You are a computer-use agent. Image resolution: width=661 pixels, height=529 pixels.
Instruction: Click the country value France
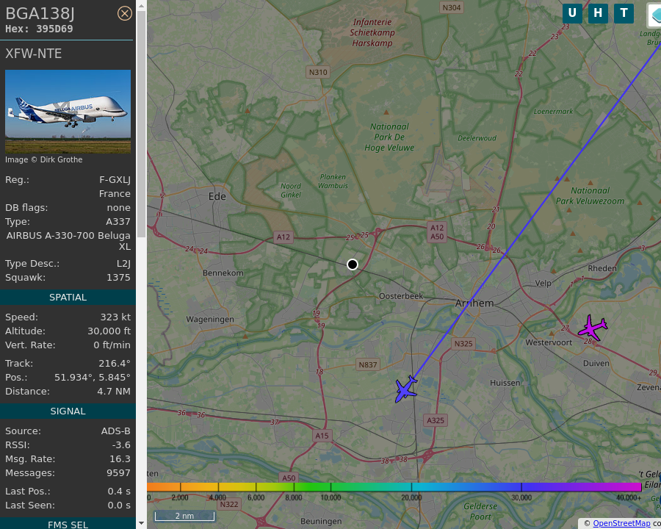pyautogui.click(x=115, y=194)
